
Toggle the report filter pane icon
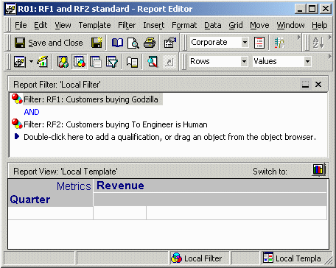(80, 62)
